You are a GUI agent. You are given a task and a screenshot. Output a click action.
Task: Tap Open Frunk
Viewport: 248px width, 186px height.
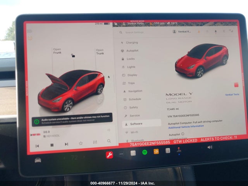point(57,51)
